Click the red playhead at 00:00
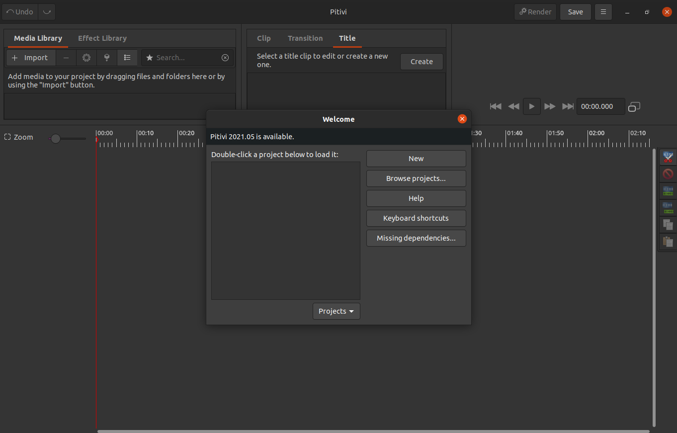The width and height of the screenshot is (677, 433). click(x=97, y=140)
